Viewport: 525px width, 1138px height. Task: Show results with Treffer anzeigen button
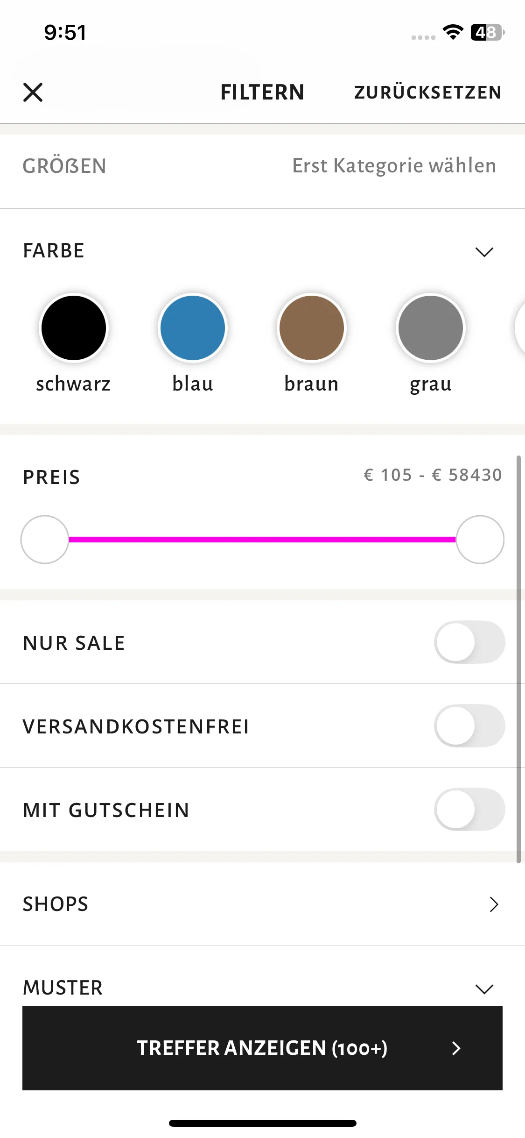point(262,1048)
